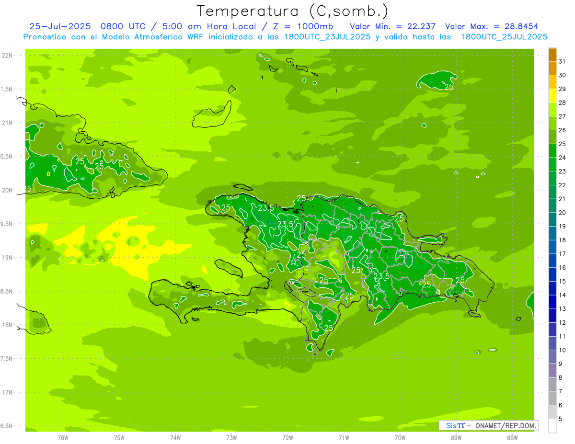Click the "70W" longitude axis label
The height and width of the screenshot is (444, 575).
400,438
